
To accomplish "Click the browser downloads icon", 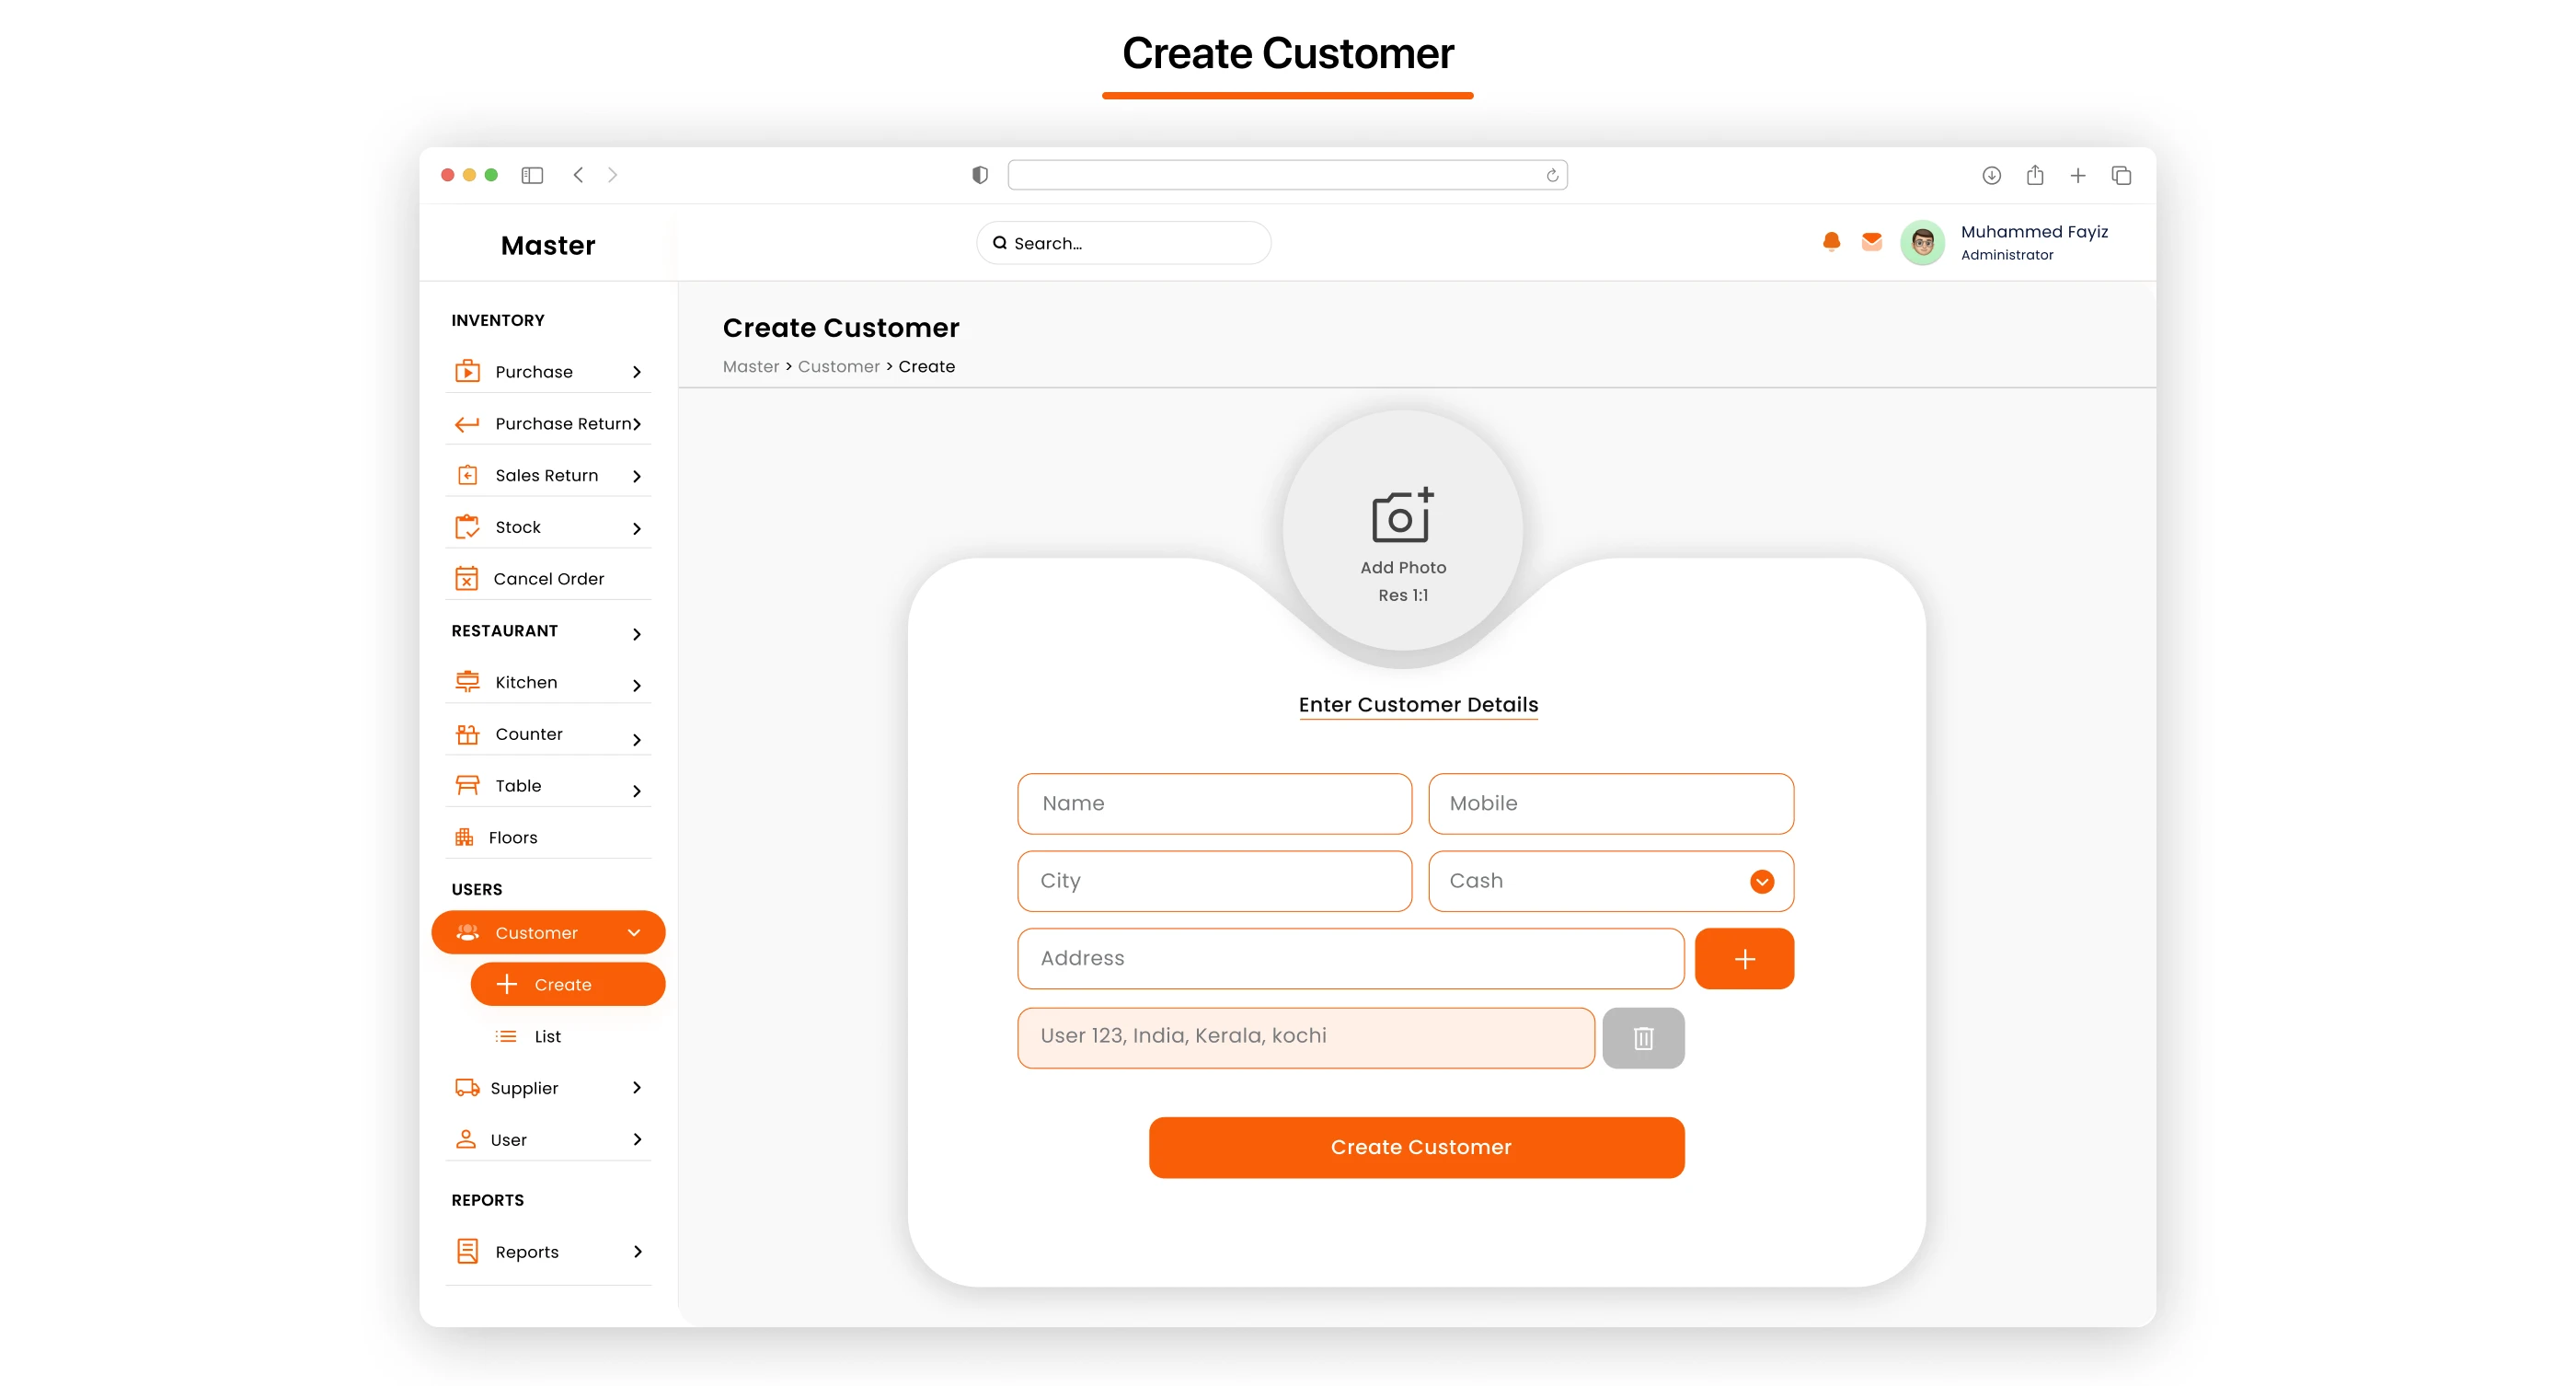I will (x=1991, y=175).
